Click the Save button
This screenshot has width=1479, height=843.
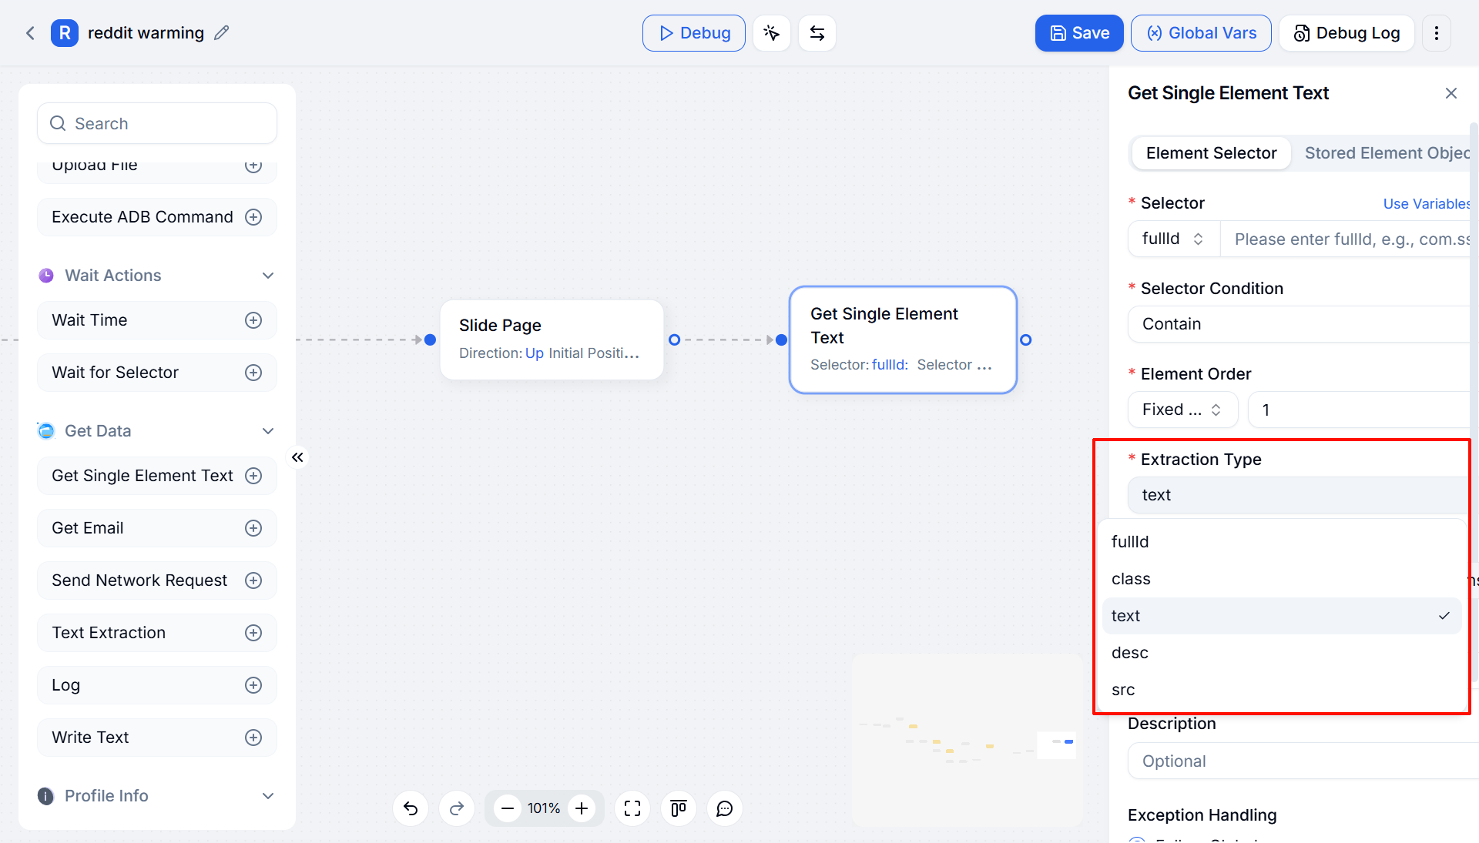coord(1079,33)
